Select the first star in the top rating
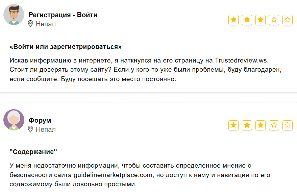This screenshot has height=196, width=297. pos(233,20)
